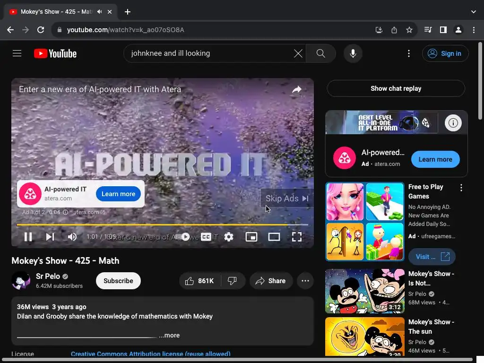
Task: Open a new browser tab
Action: pos(128,12)
